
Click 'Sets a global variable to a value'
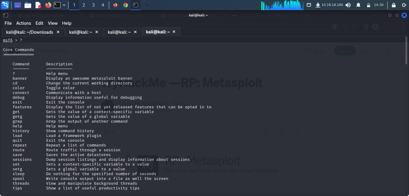tap(86, 169)
